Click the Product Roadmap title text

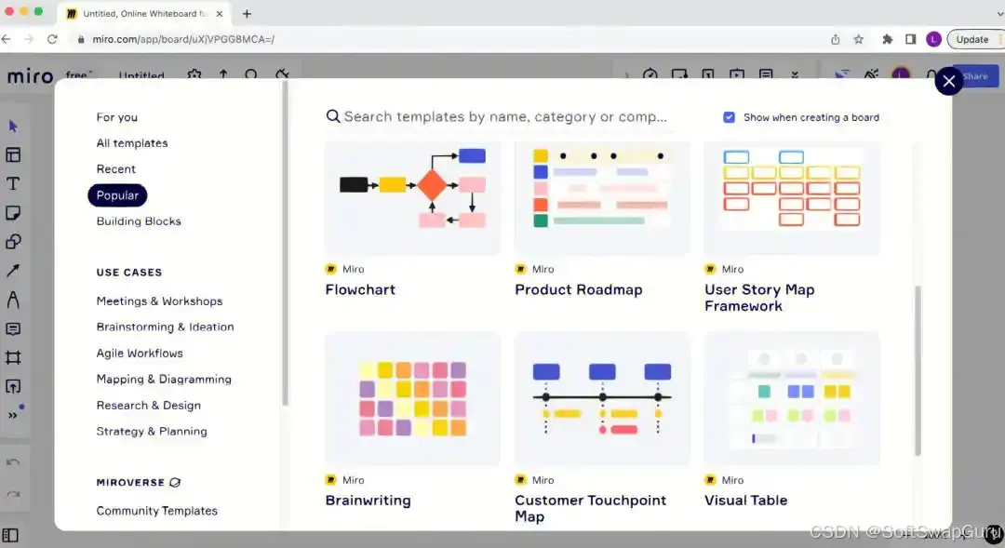point(579,289)
